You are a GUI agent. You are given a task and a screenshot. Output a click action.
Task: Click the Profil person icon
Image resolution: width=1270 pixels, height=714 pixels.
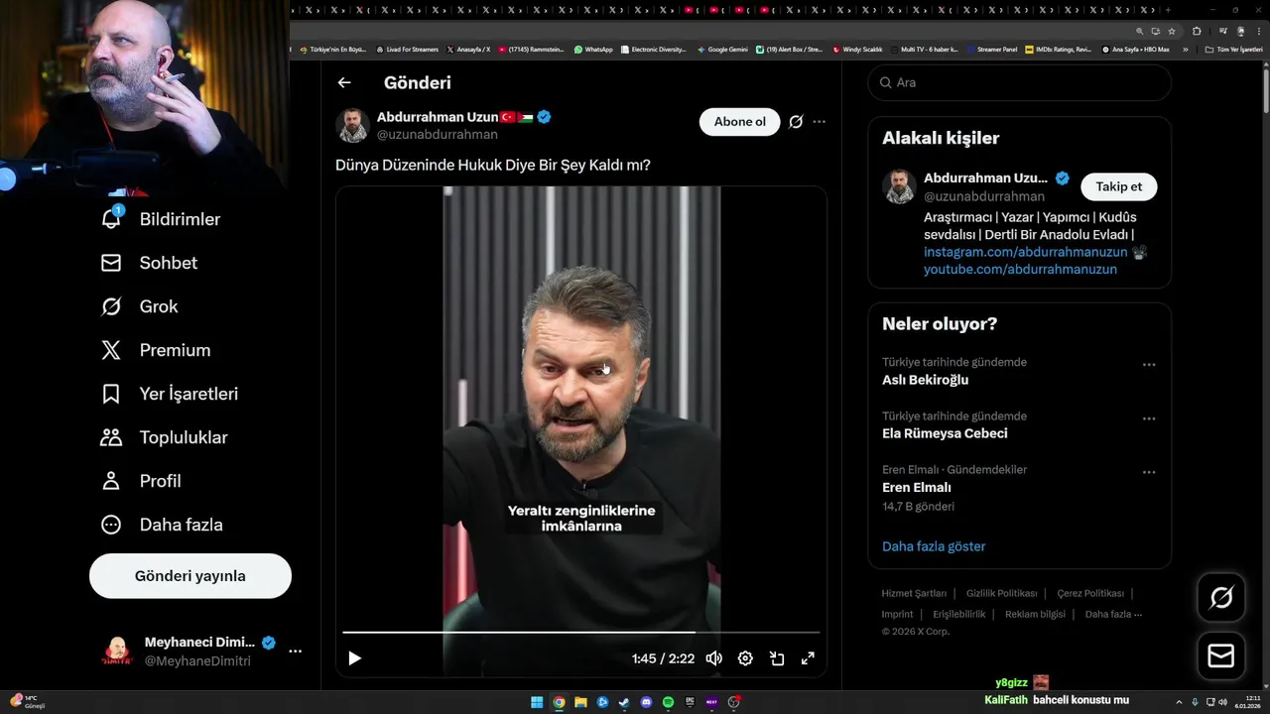tap(111, 481)
